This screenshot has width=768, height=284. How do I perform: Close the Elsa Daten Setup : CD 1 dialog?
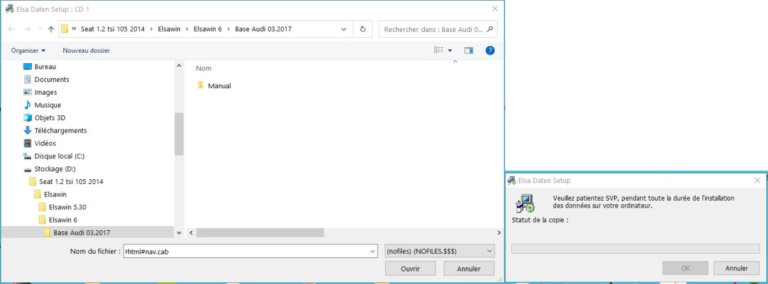click(x=495, y=9)
